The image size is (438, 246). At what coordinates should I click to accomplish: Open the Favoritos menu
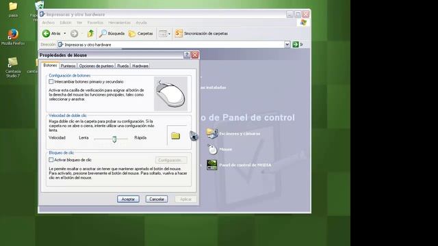click(95, 23)
